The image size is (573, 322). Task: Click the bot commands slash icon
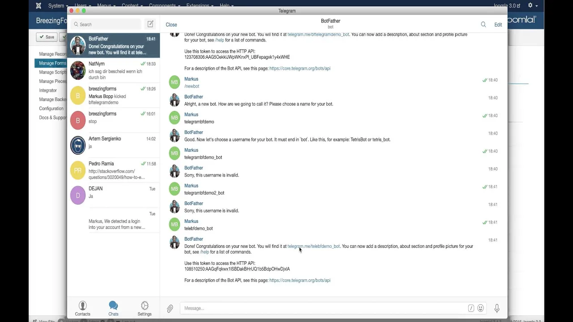[471, 308]
